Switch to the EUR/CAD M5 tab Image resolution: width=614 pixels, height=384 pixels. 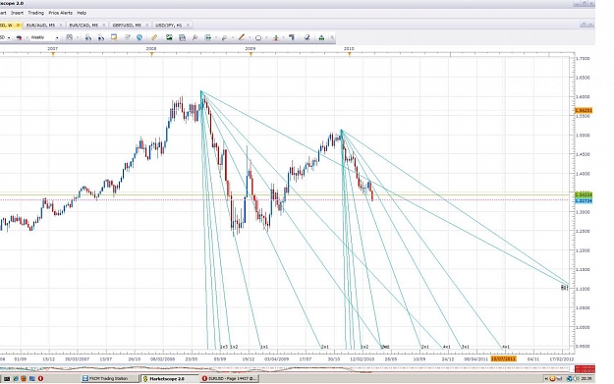pyautogui.click(x=84, y=26)
